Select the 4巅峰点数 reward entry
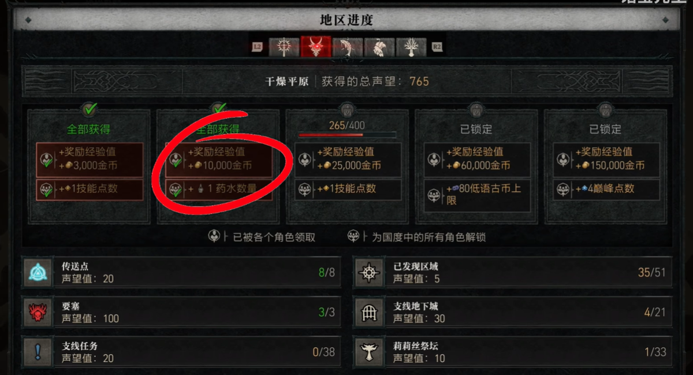 606,189
